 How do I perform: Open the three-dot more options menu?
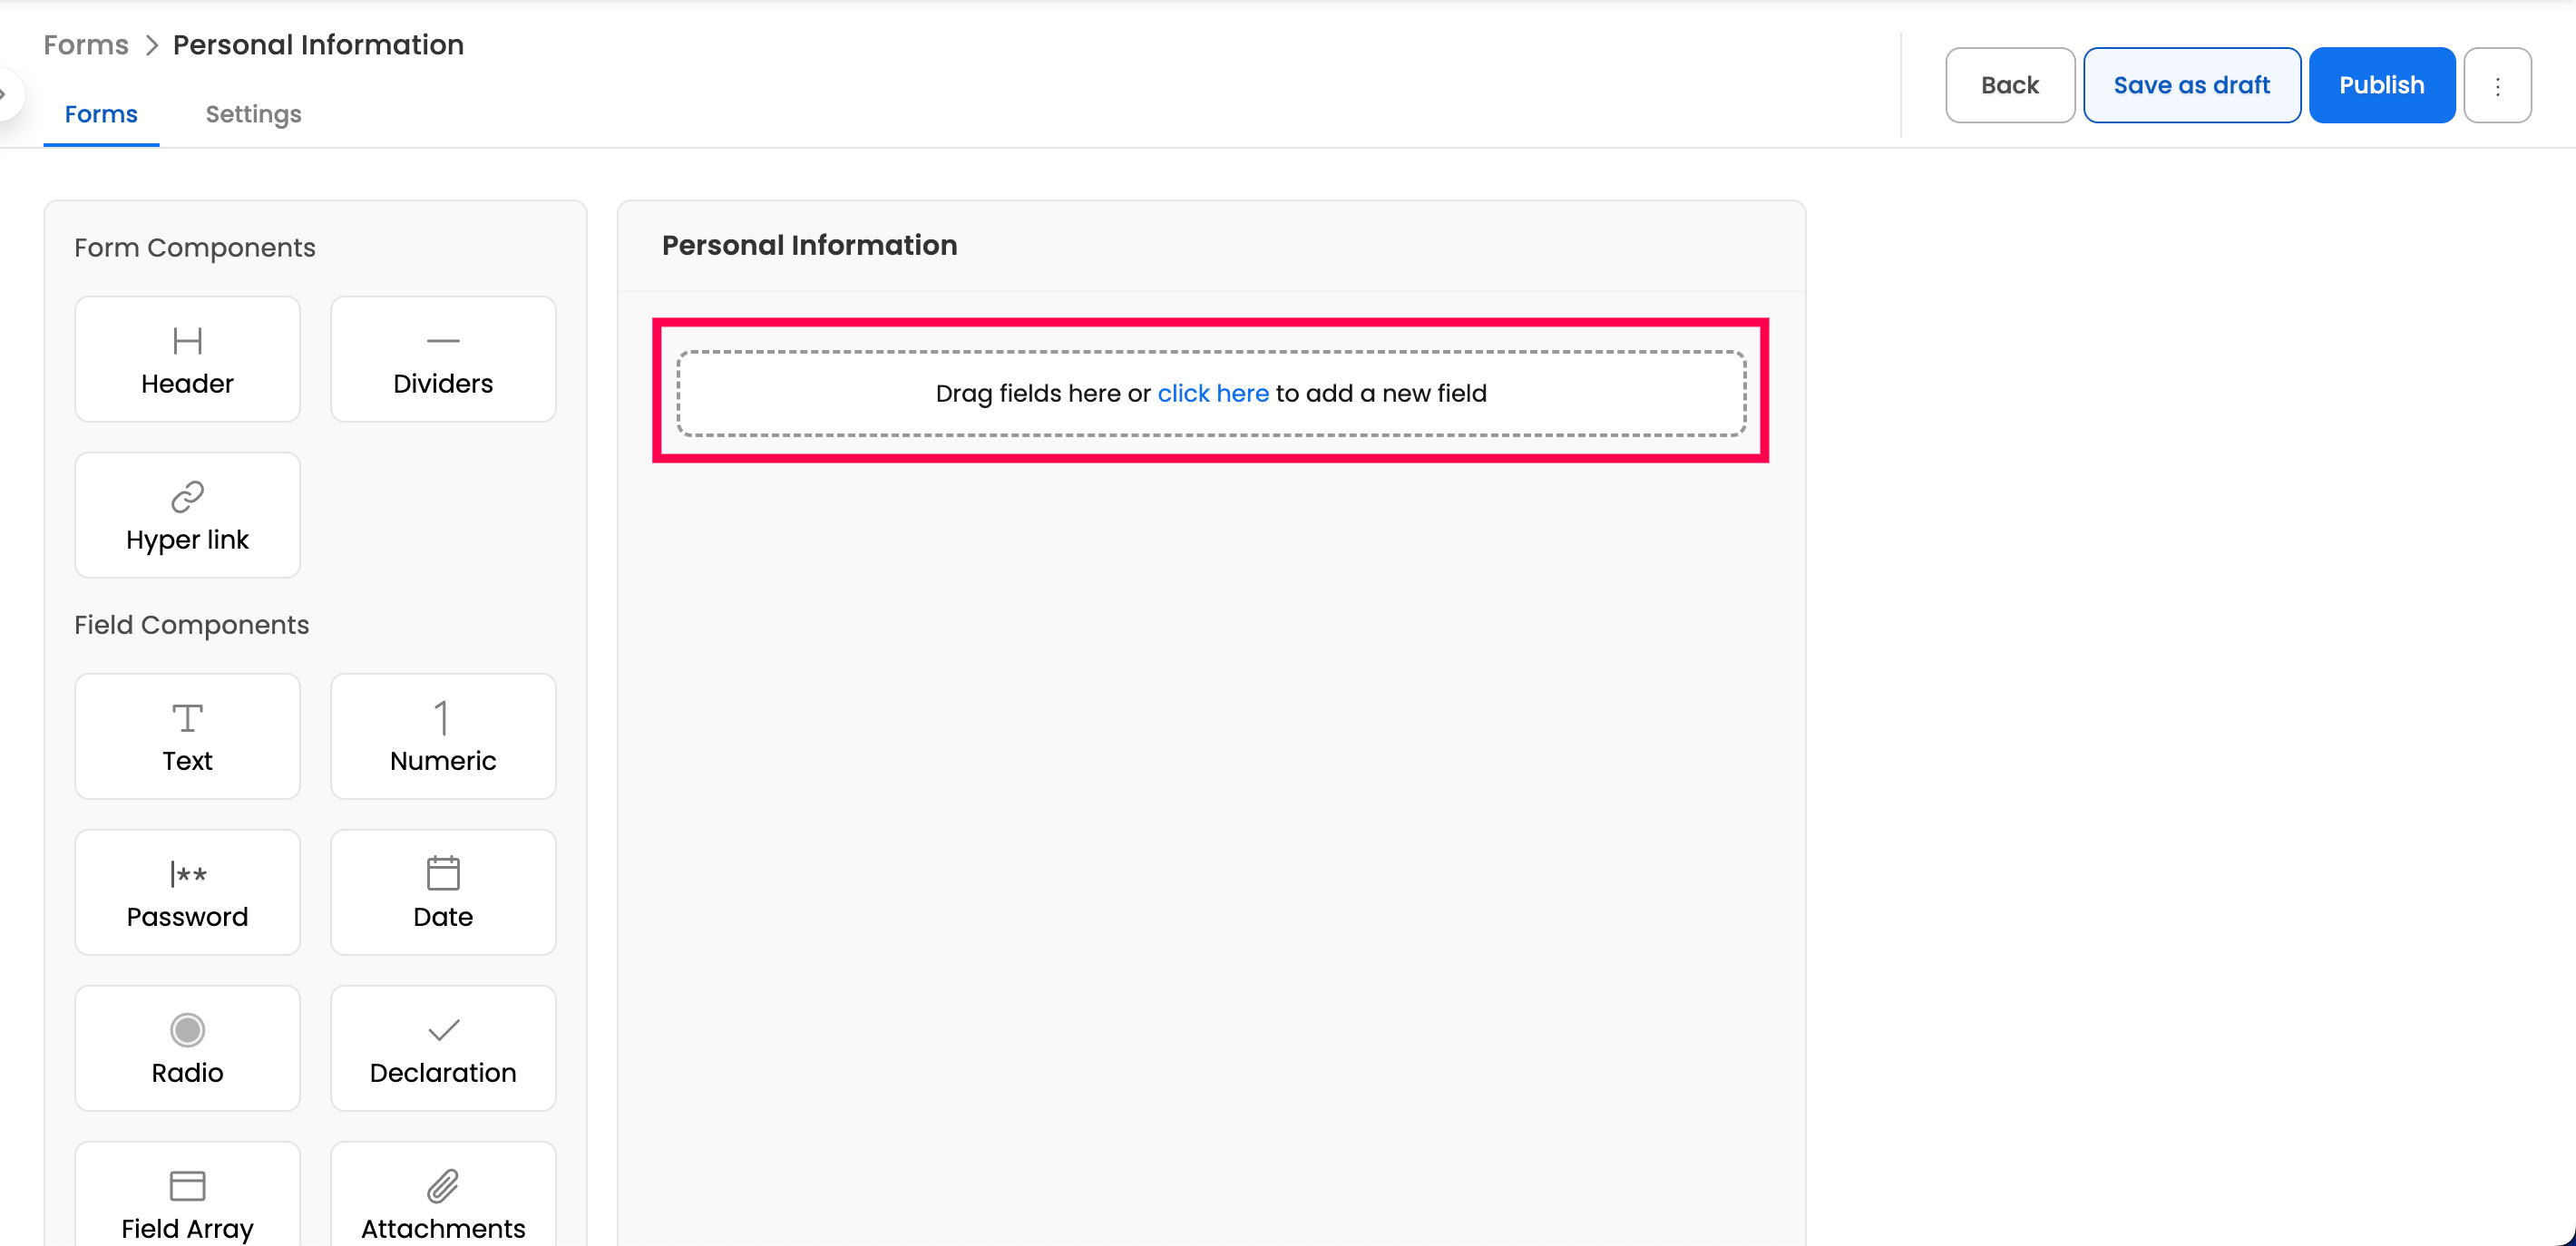pyautogui.click(x=2497, y=86)
